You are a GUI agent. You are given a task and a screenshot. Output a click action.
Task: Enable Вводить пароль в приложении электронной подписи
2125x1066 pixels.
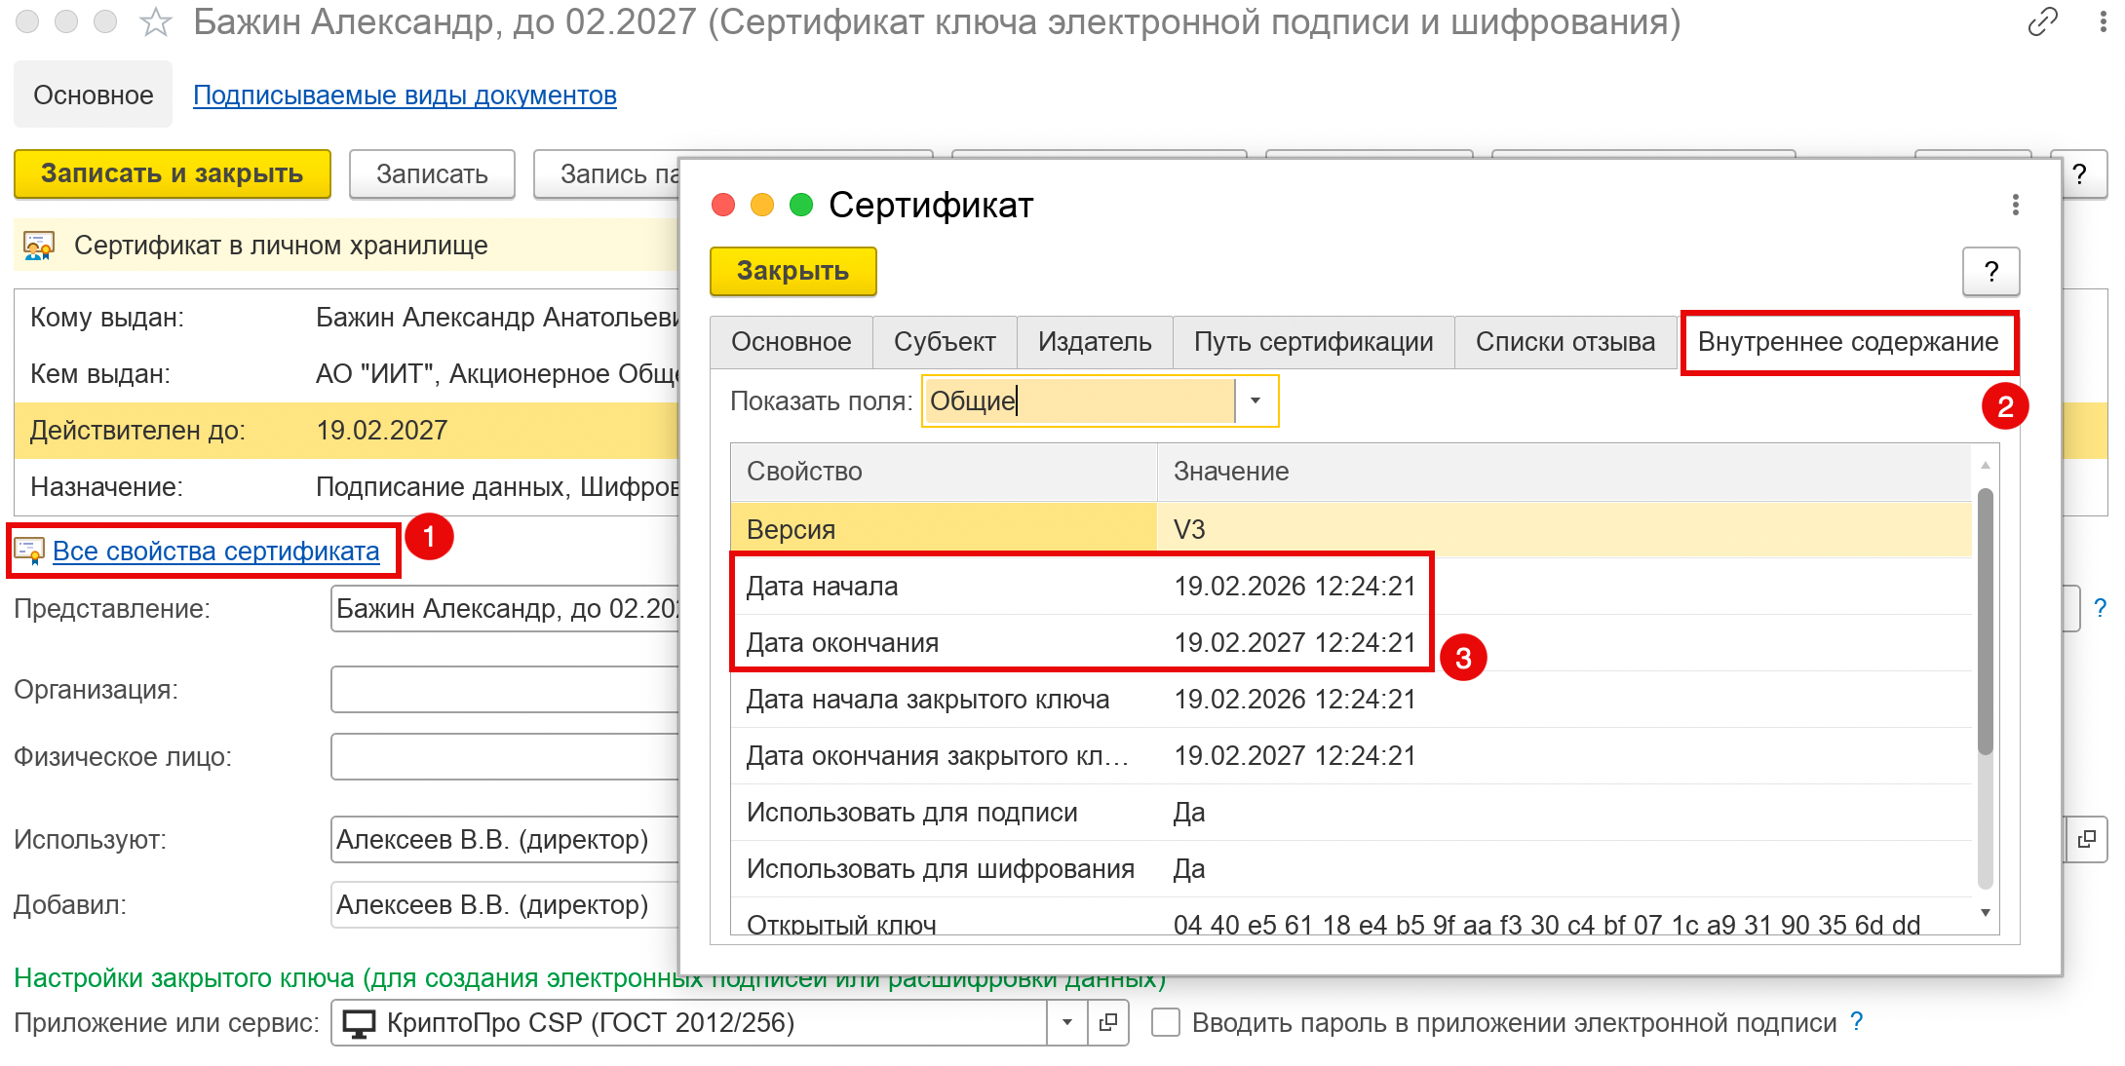(1166, 1022)
